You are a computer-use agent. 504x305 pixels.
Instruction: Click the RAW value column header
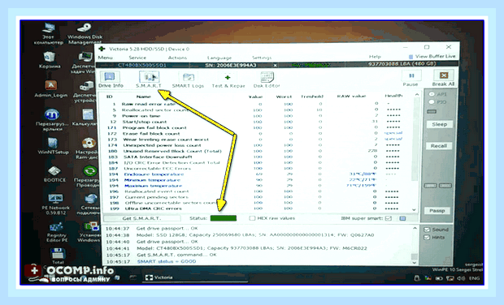351,97
